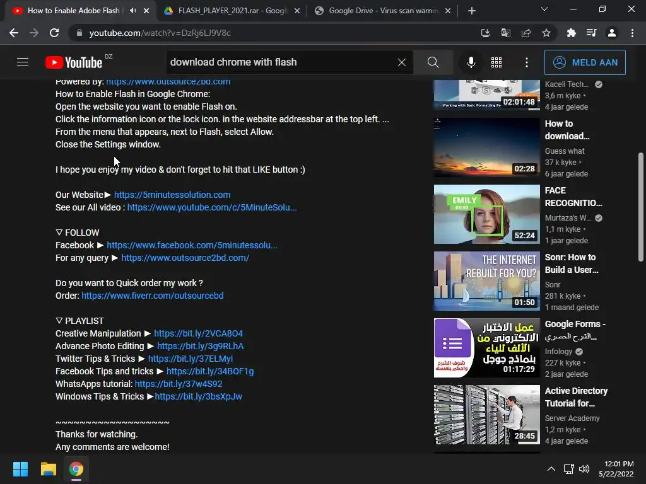Open a new browser tab
The image size is (646, 484).
click(472, 11)
